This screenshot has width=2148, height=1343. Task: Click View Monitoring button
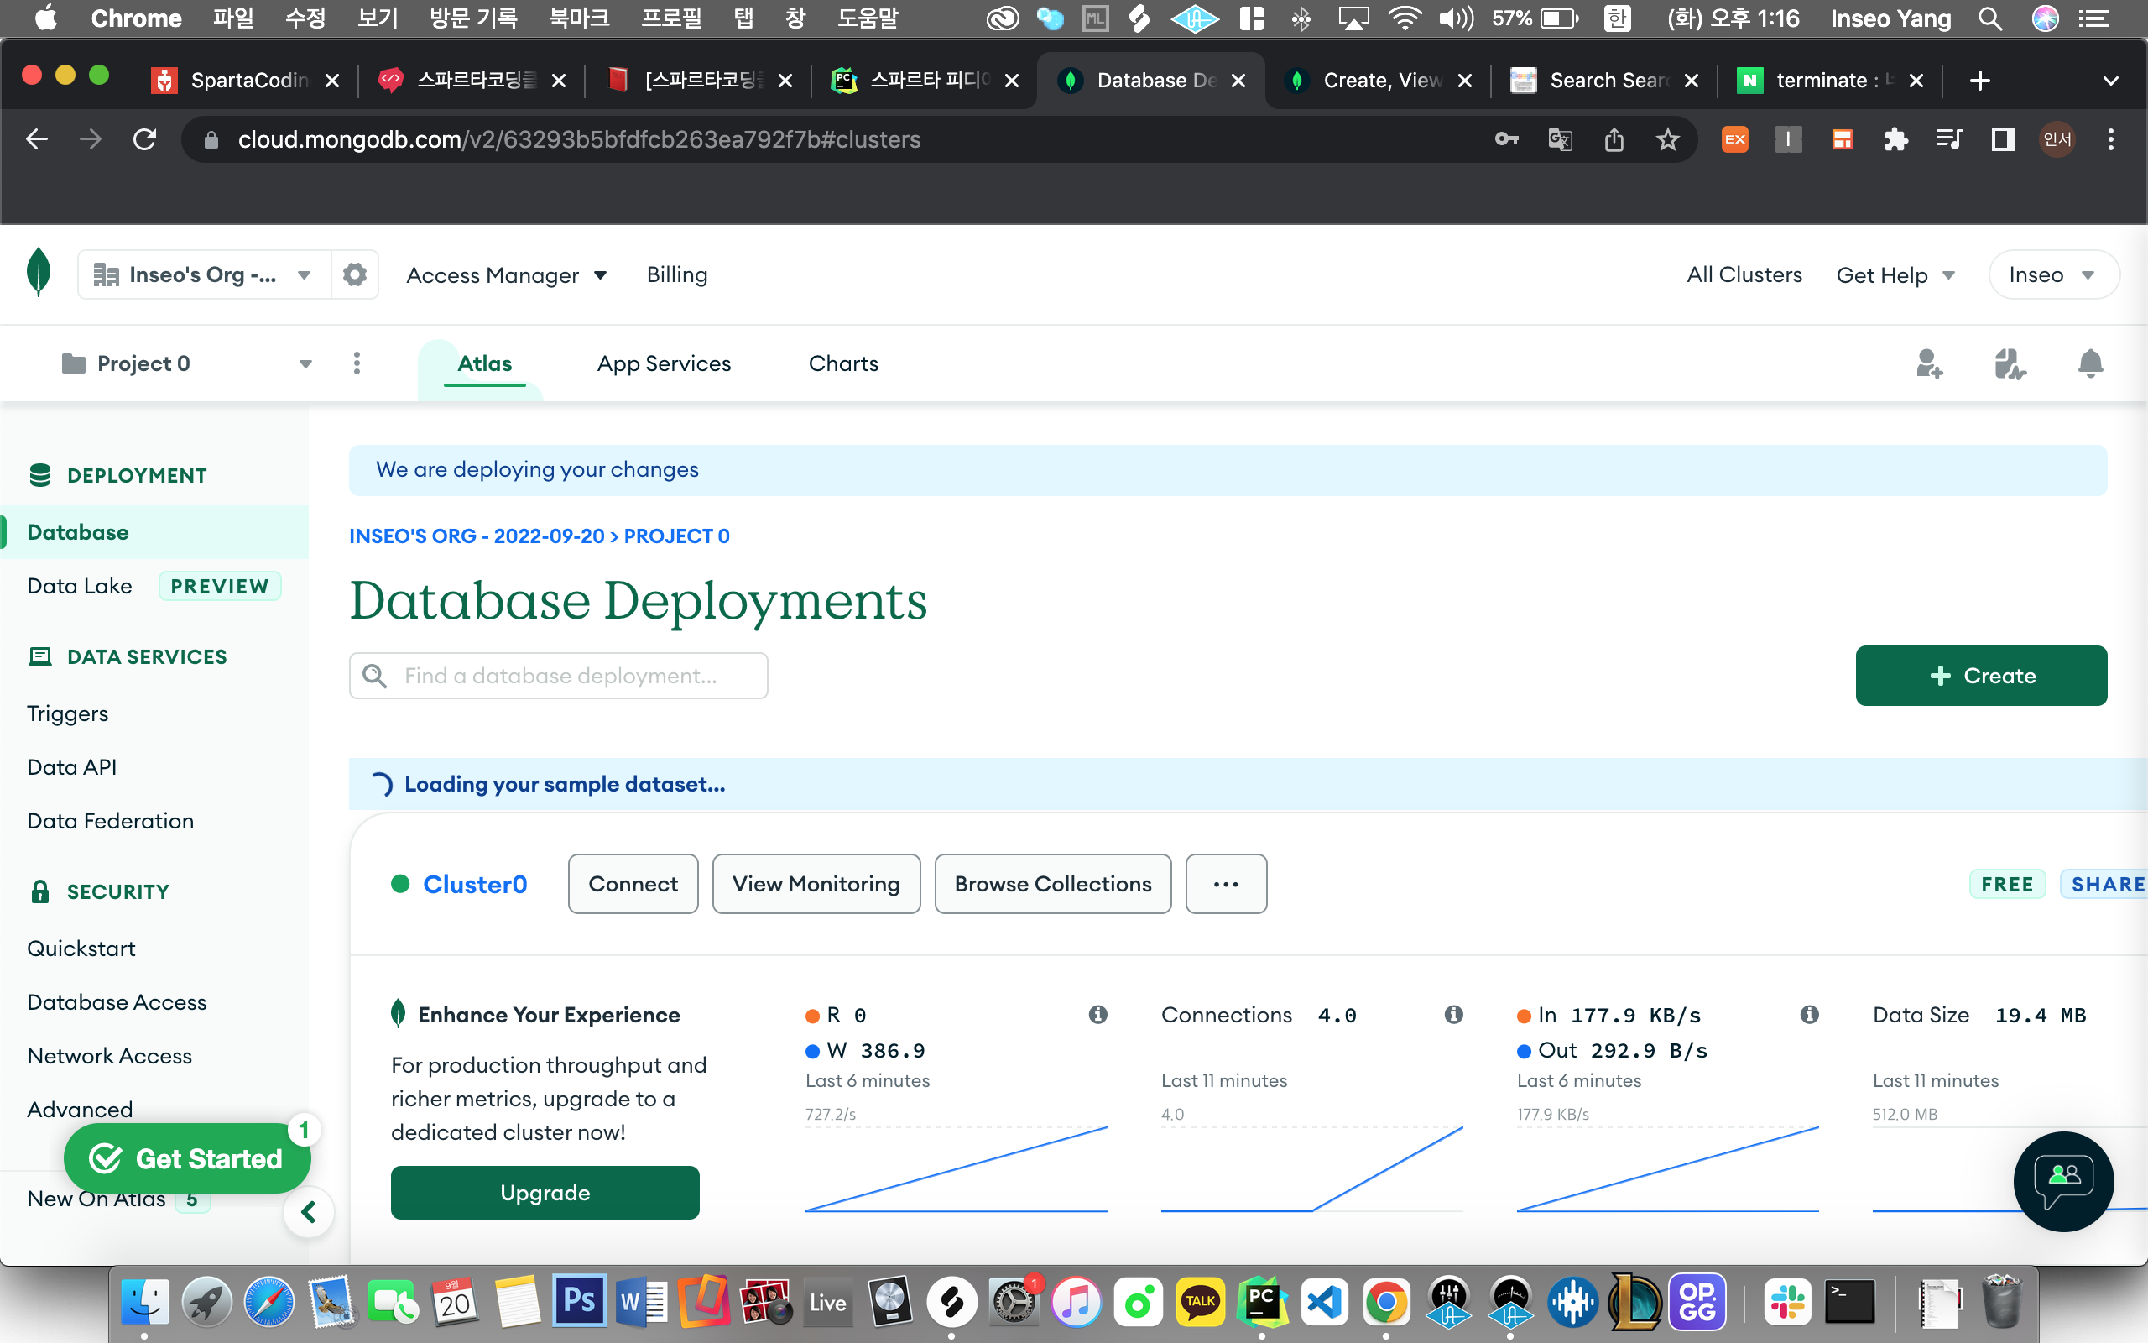click(816, 884)
